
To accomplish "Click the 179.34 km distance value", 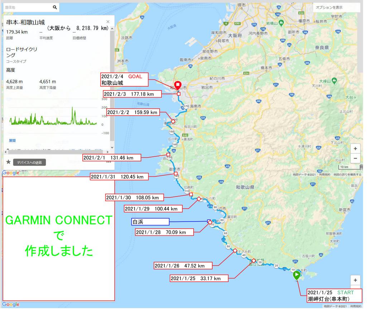I will point(17,32).
